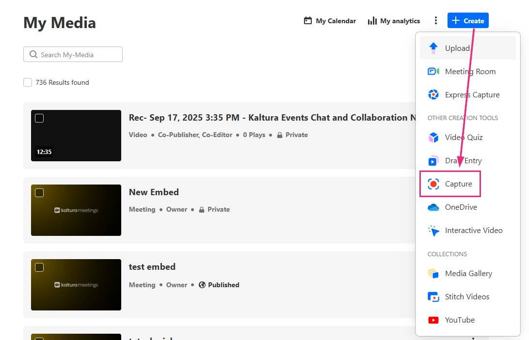The image size is (529, 340).
Task: Click the OTHER CREATION TOOLS heading
Action: click(463, 118)
